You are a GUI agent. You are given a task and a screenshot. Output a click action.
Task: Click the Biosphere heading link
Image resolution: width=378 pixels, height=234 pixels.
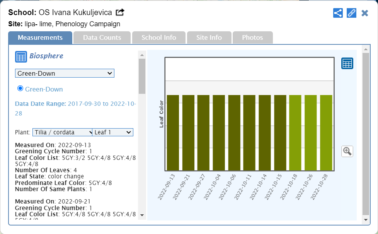(x=46, y=56)
